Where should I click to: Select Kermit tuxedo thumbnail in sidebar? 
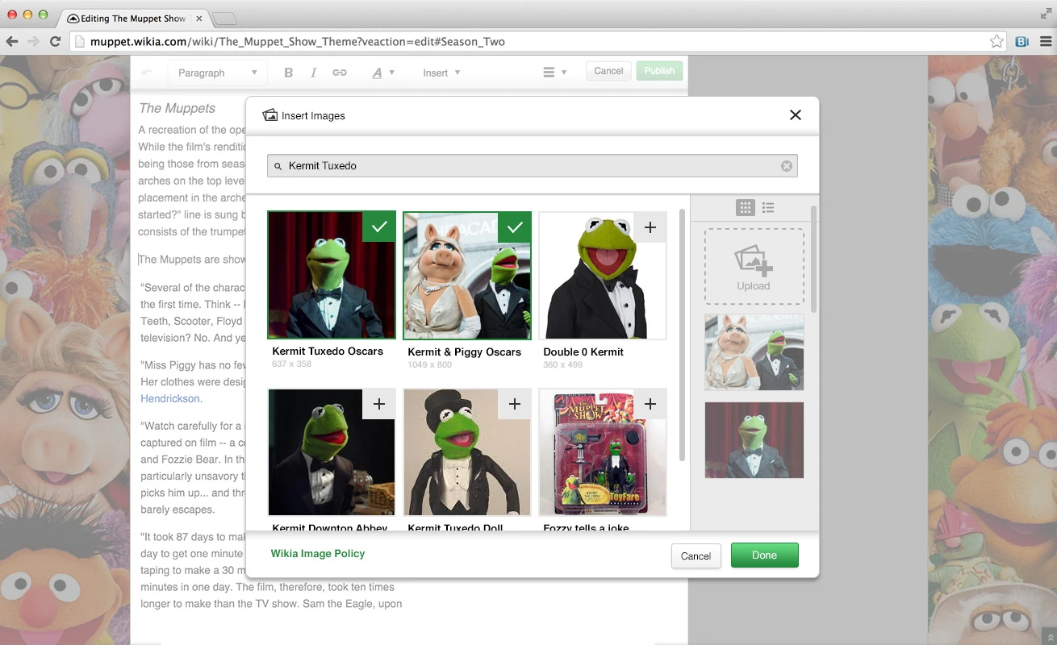click(x=754, y=440)
